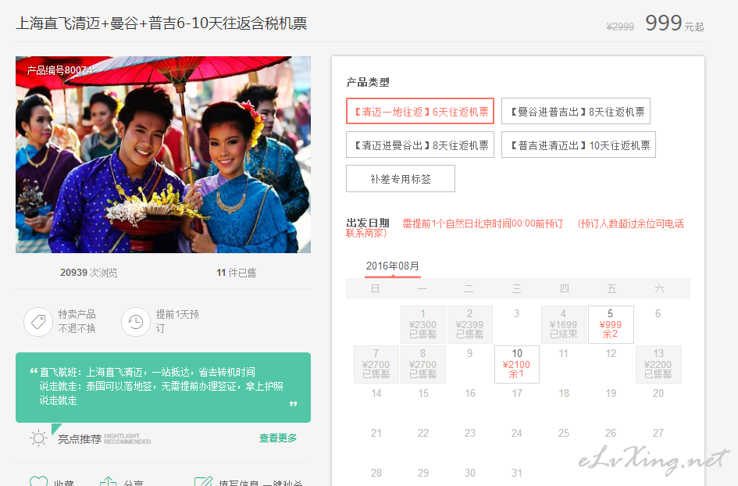Viewport: 738px width, 486px height.
Task: Click sold-out date August 7 ¥2700
Action: [376, 364]
